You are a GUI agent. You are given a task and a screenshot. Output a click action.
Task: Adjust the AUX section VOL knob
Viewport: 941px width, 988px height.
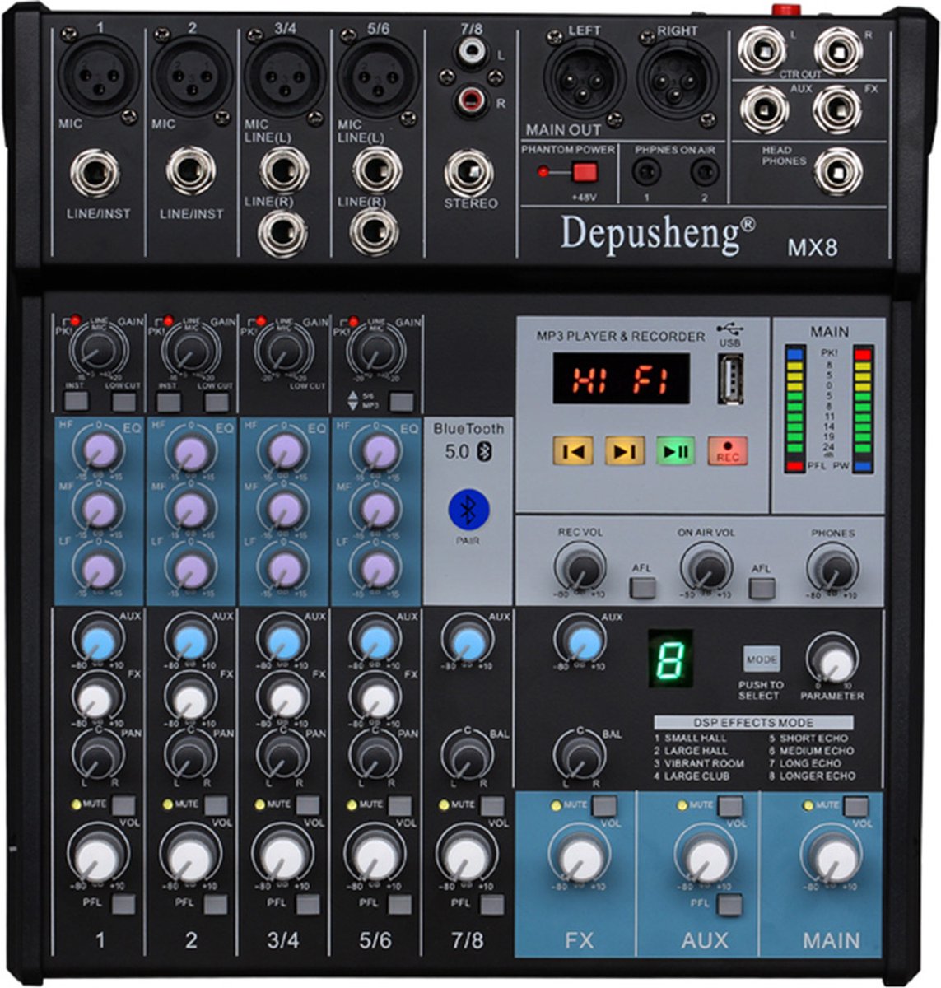tap(706, 858)
